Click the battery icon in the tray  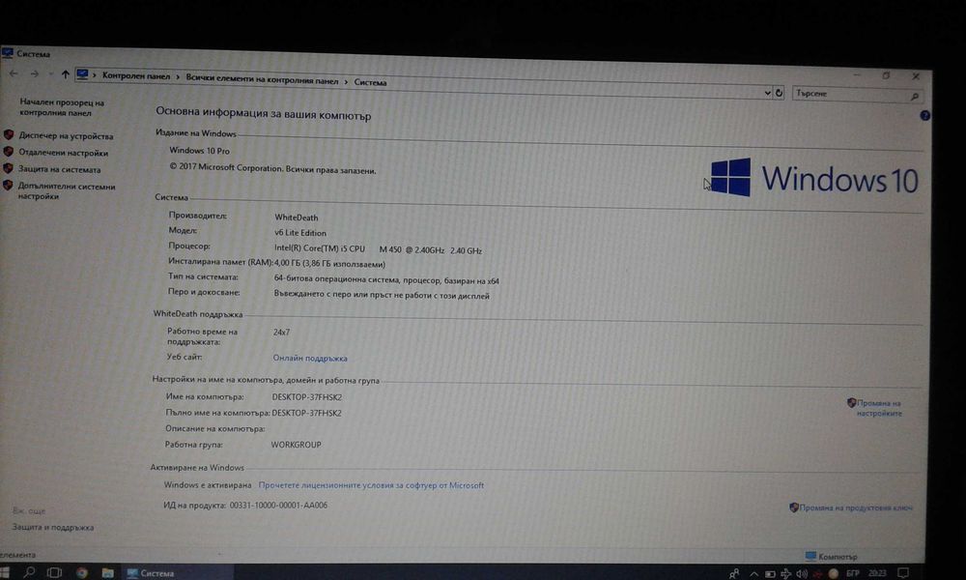(770, 573)
